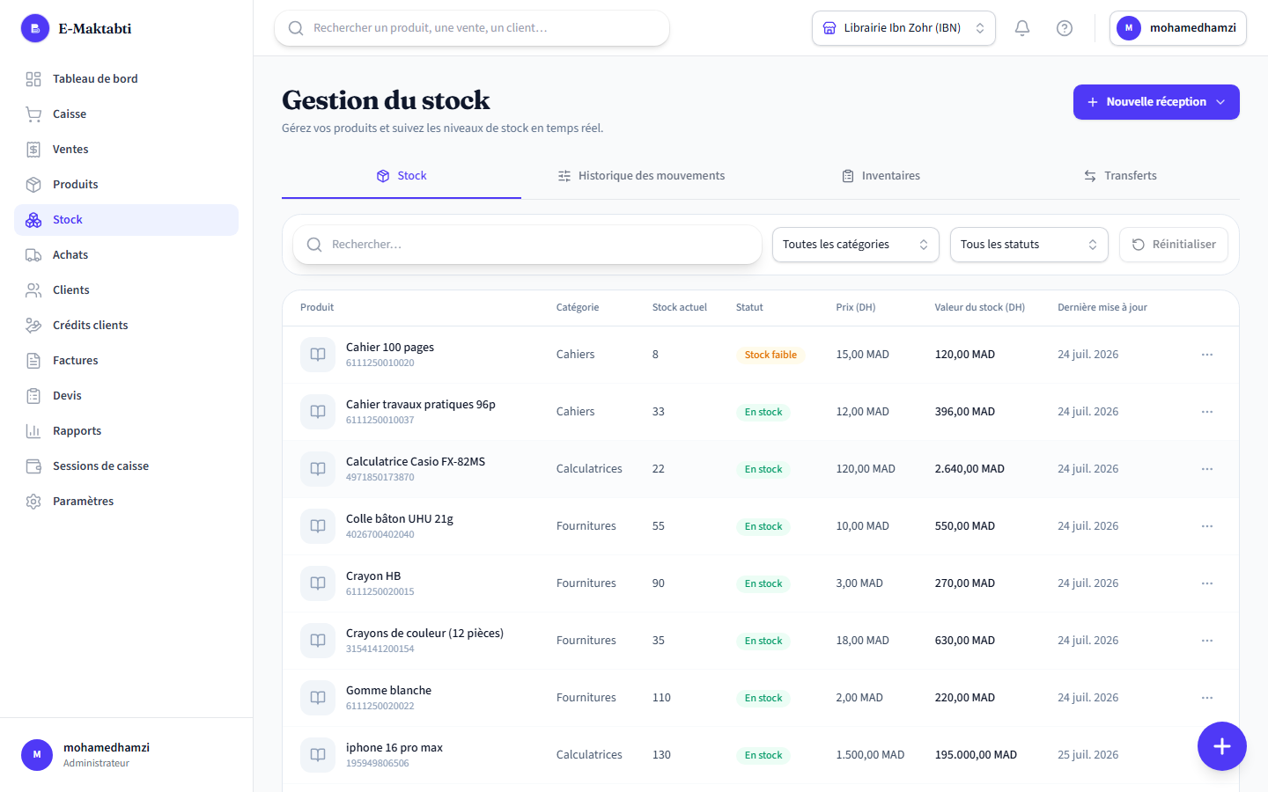Open row actions for Calculatrice Casio FX-82MS
1268x792 pixels.
click(x=1207, y=469)
